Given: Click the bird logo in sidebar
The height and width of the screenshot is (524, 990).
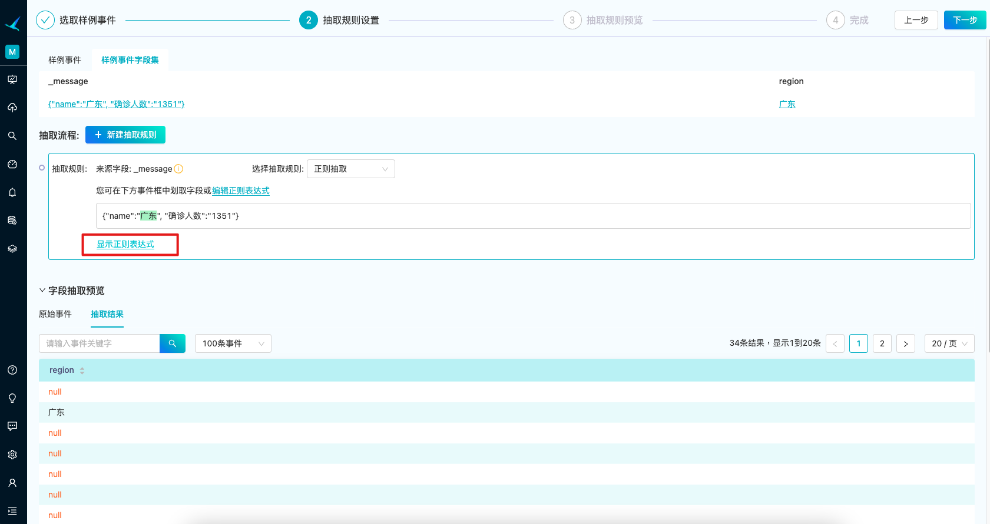Looking at the screenshot, I should pyautogui.click(x=12, y=24).
